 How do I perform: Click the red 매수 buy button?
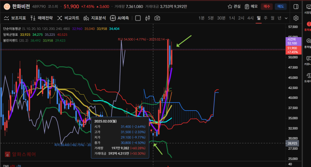267,6
